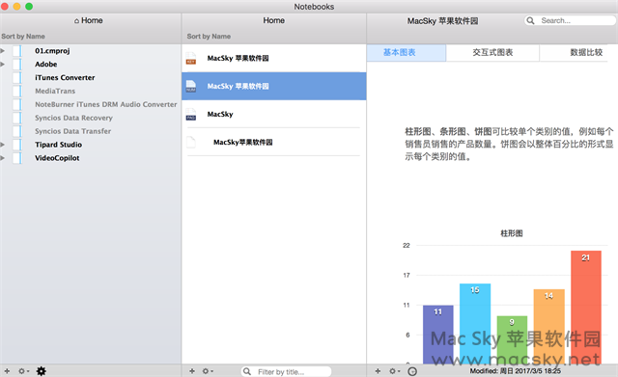Open the MacSky document
The width and height of the screenshot is (618, 377).
click(x=274, y=114)
